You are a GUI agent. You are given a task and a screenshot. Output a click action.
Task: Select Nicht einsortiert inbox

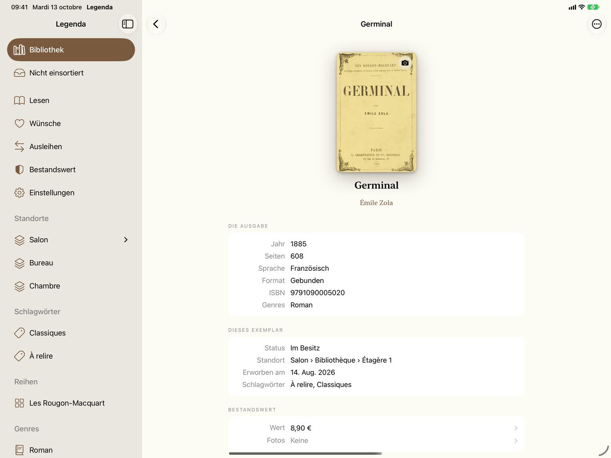[71, 73]
